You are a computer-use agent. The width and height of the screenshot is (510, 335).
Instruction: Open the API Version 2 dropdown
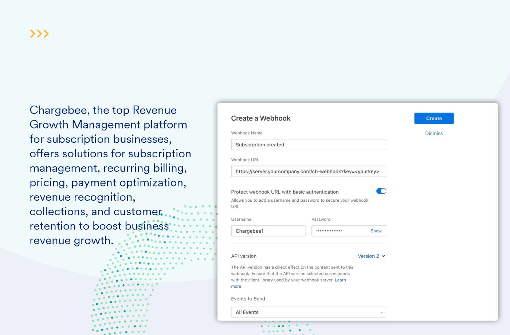click(x=372, y=256)
